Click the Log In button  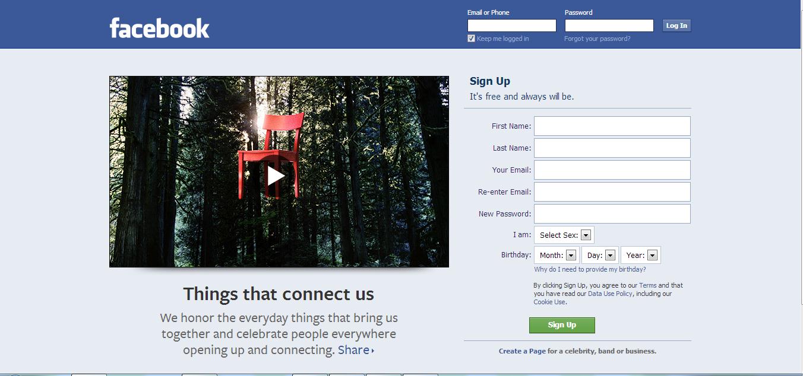pyautogui.click(x=676, y=26)
